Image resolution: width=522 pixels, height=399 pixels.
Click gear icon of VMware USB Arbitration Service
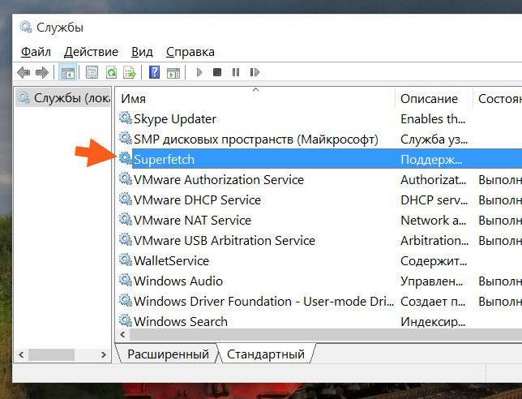126,240
